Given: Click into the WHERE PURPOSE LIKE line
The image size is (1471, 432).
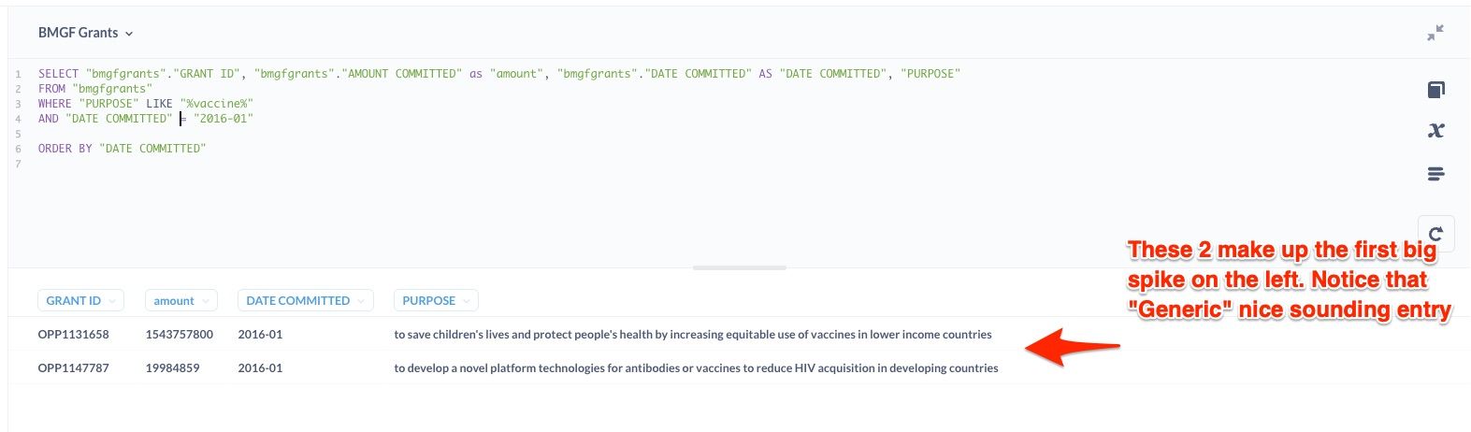Looking at the screenshot, I should point(146,104).
